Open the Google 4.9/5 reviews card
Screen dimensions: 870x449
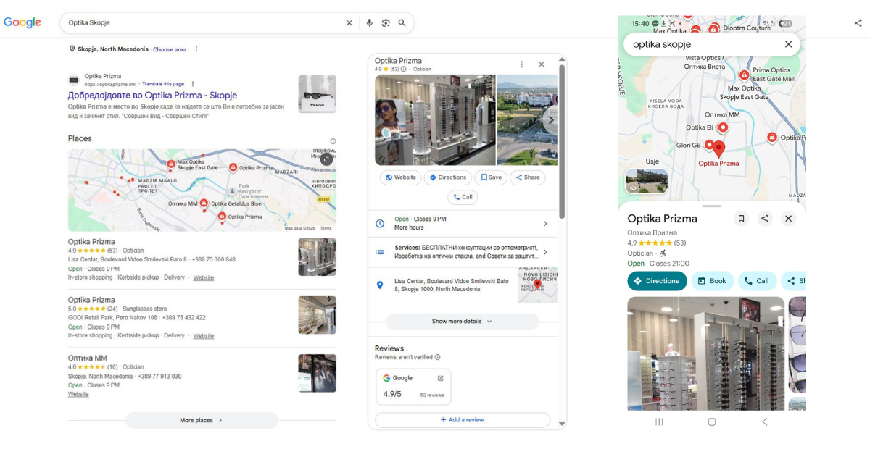[413, 387]
